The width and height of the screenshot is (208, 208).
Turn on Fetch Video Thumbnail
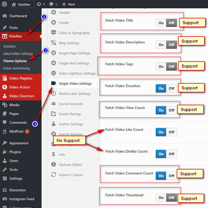(x=161, y=198)
